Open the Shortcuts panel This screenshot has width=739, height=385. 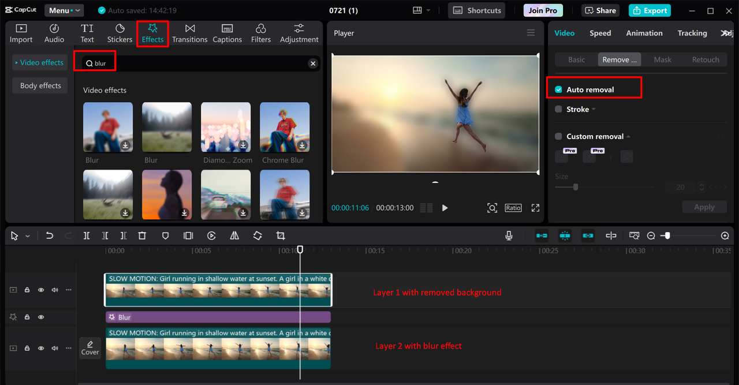click(x=476, y=10)
